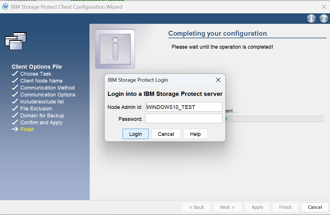The image size is (330, 215).
Task: Click the Node Admin id text field
Action: point(184,107)
